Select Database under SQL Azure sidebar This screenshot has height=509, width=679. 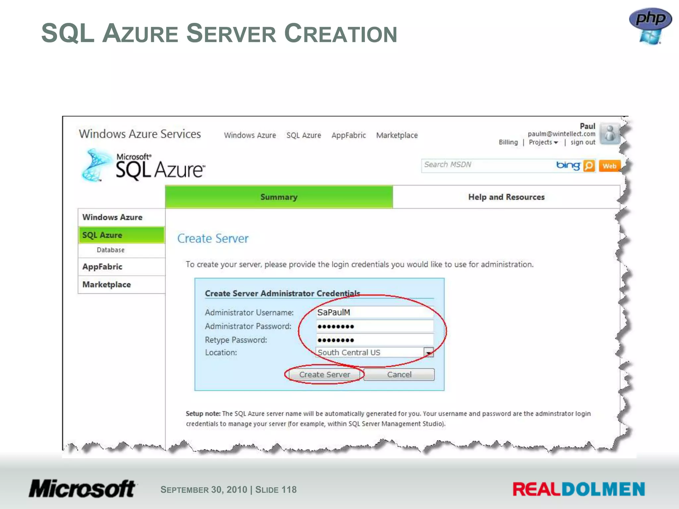[x=111, y=250]
